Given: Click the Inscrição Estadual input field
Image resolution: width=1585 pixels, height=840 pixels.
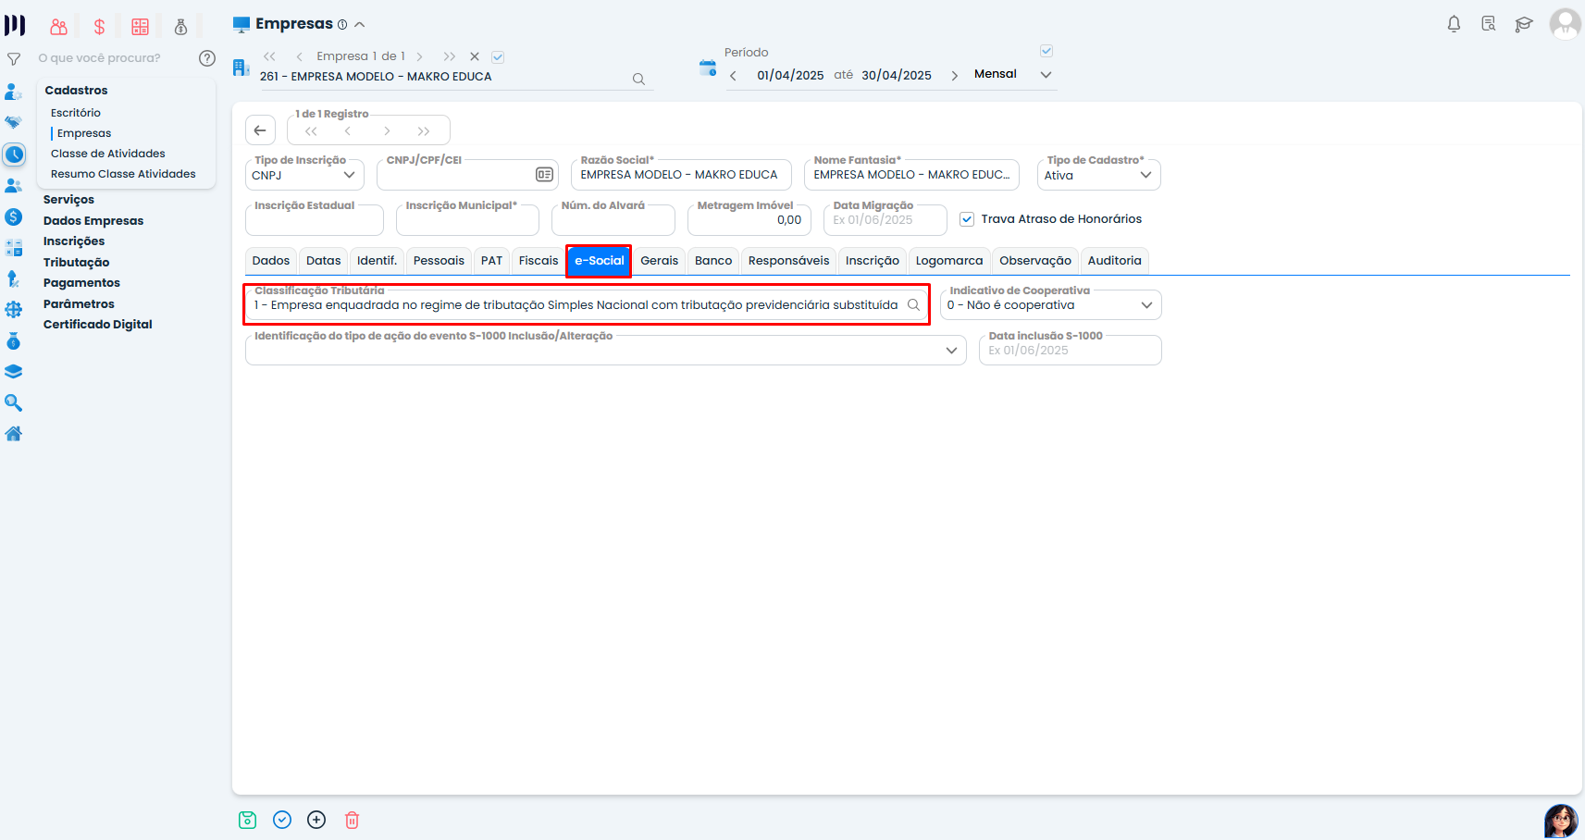Looking at the screenshot, I should [x=314, y=220].
